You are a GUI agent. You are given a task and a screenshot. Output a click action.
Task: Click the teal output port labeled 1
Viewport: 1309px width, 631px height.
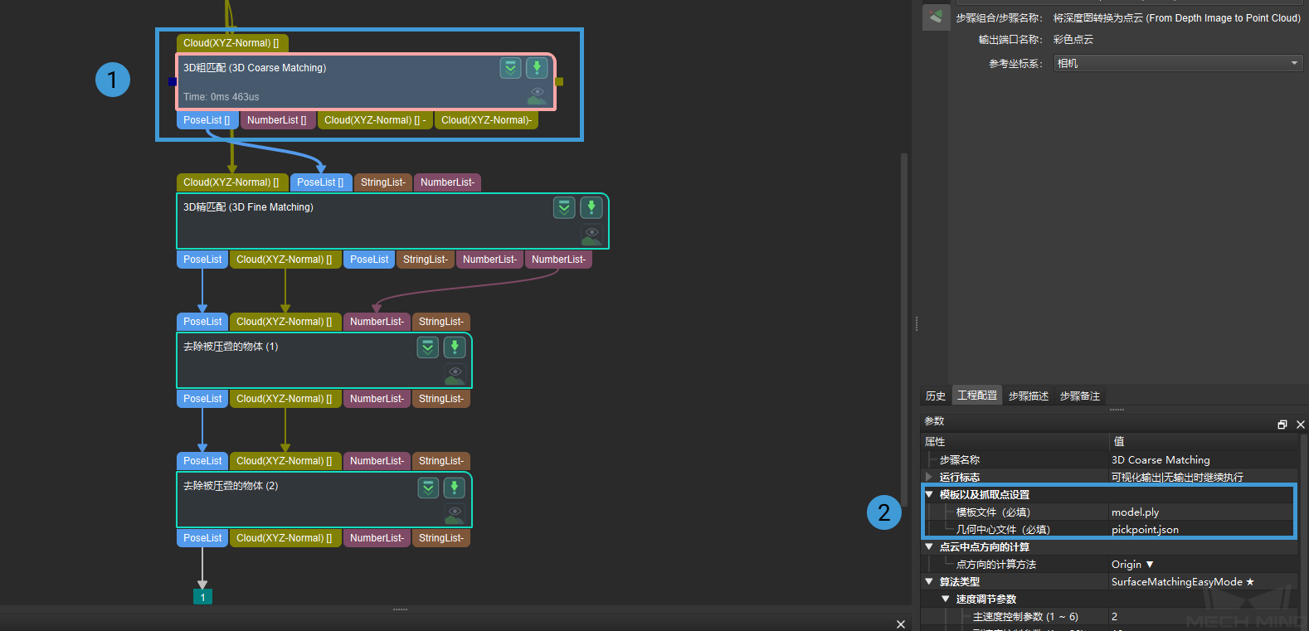(202, 597)
